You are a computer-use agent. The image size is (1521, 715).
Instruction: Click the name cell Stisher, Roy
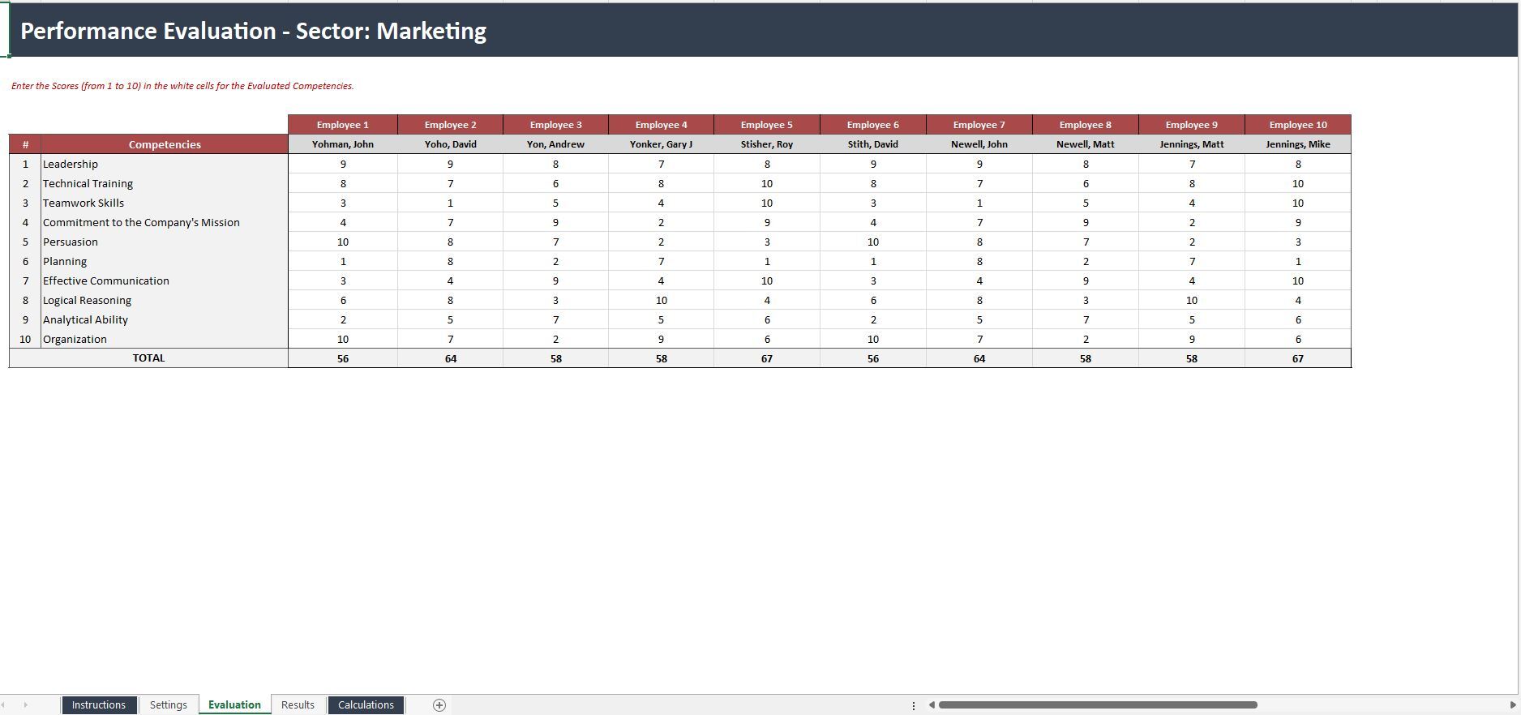point(767,144)
